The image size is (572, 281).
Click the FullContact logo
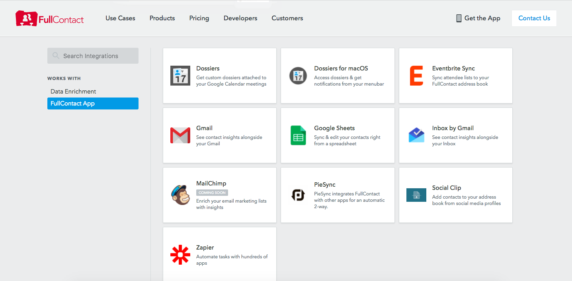(x=50, y=19)
